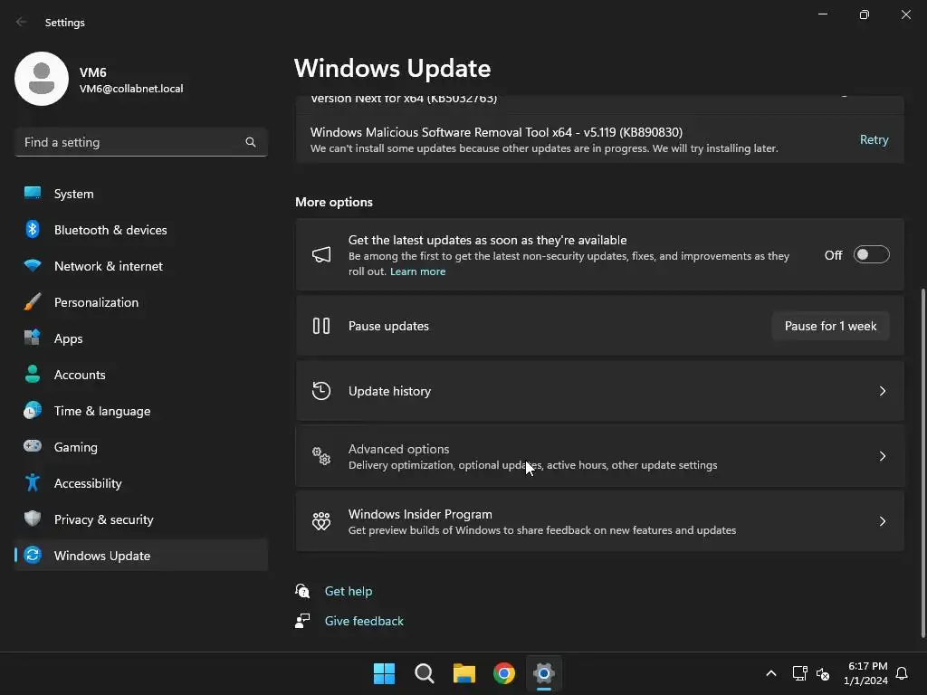Screen dimensions: 927x695
Task: Click the Windows Update page heading
Action: (x=393, y=68)
